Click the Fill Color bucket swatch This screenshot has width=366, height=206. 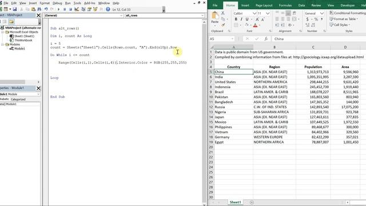click(x=246, y=25)
